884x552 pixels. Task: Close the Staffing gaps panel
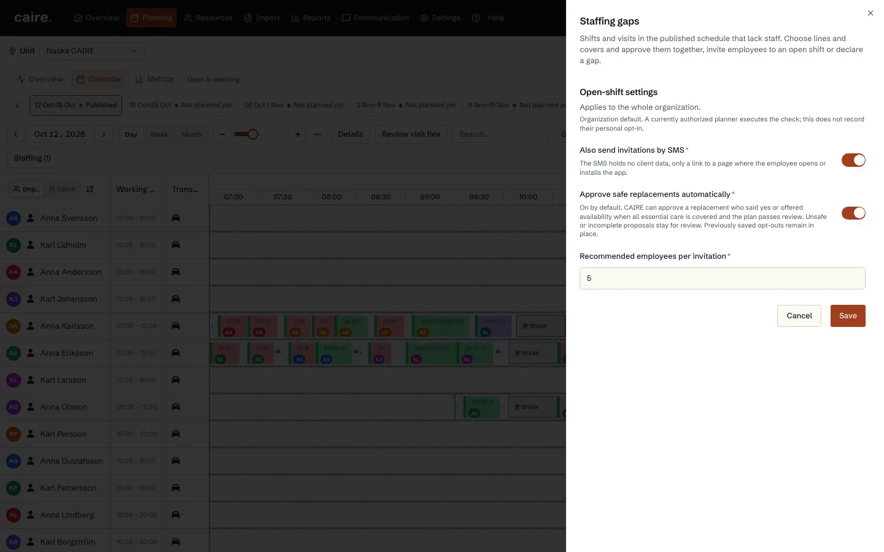(x=870, y=13)
